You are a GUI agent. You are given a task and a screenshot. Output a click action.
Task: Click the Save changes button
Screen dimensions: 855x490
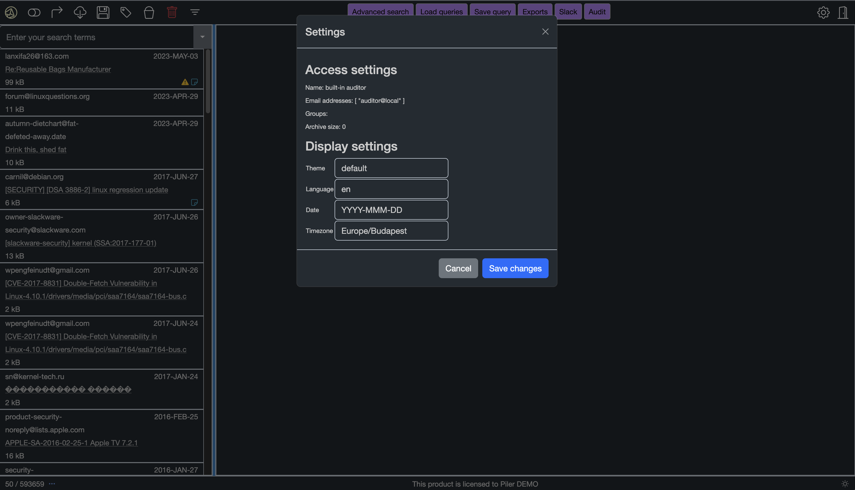515,268
